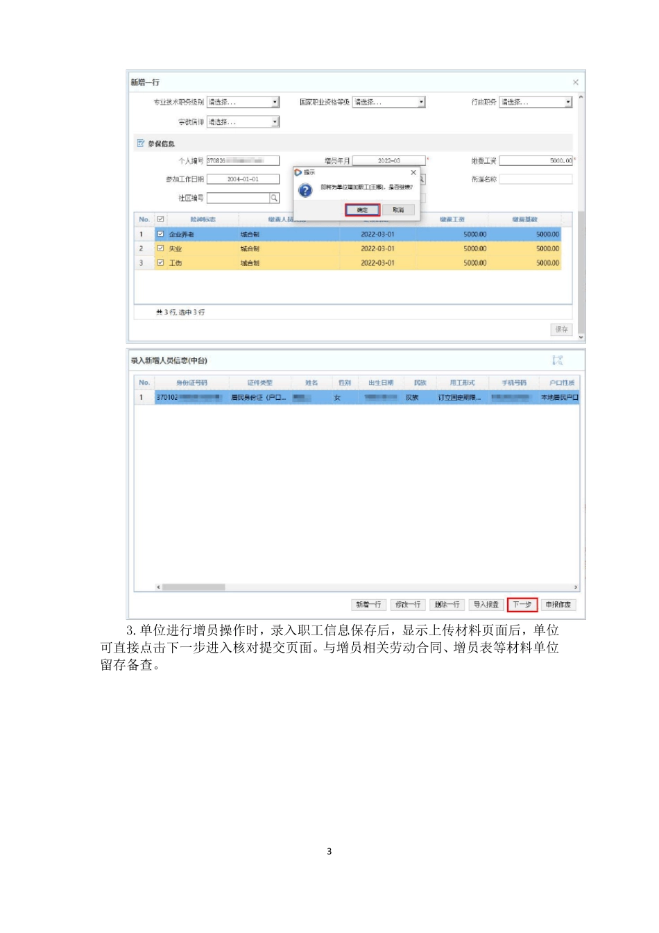659x933 pixels.
Task: Select the 企业养老 insurance row
Action: point(348,234)
